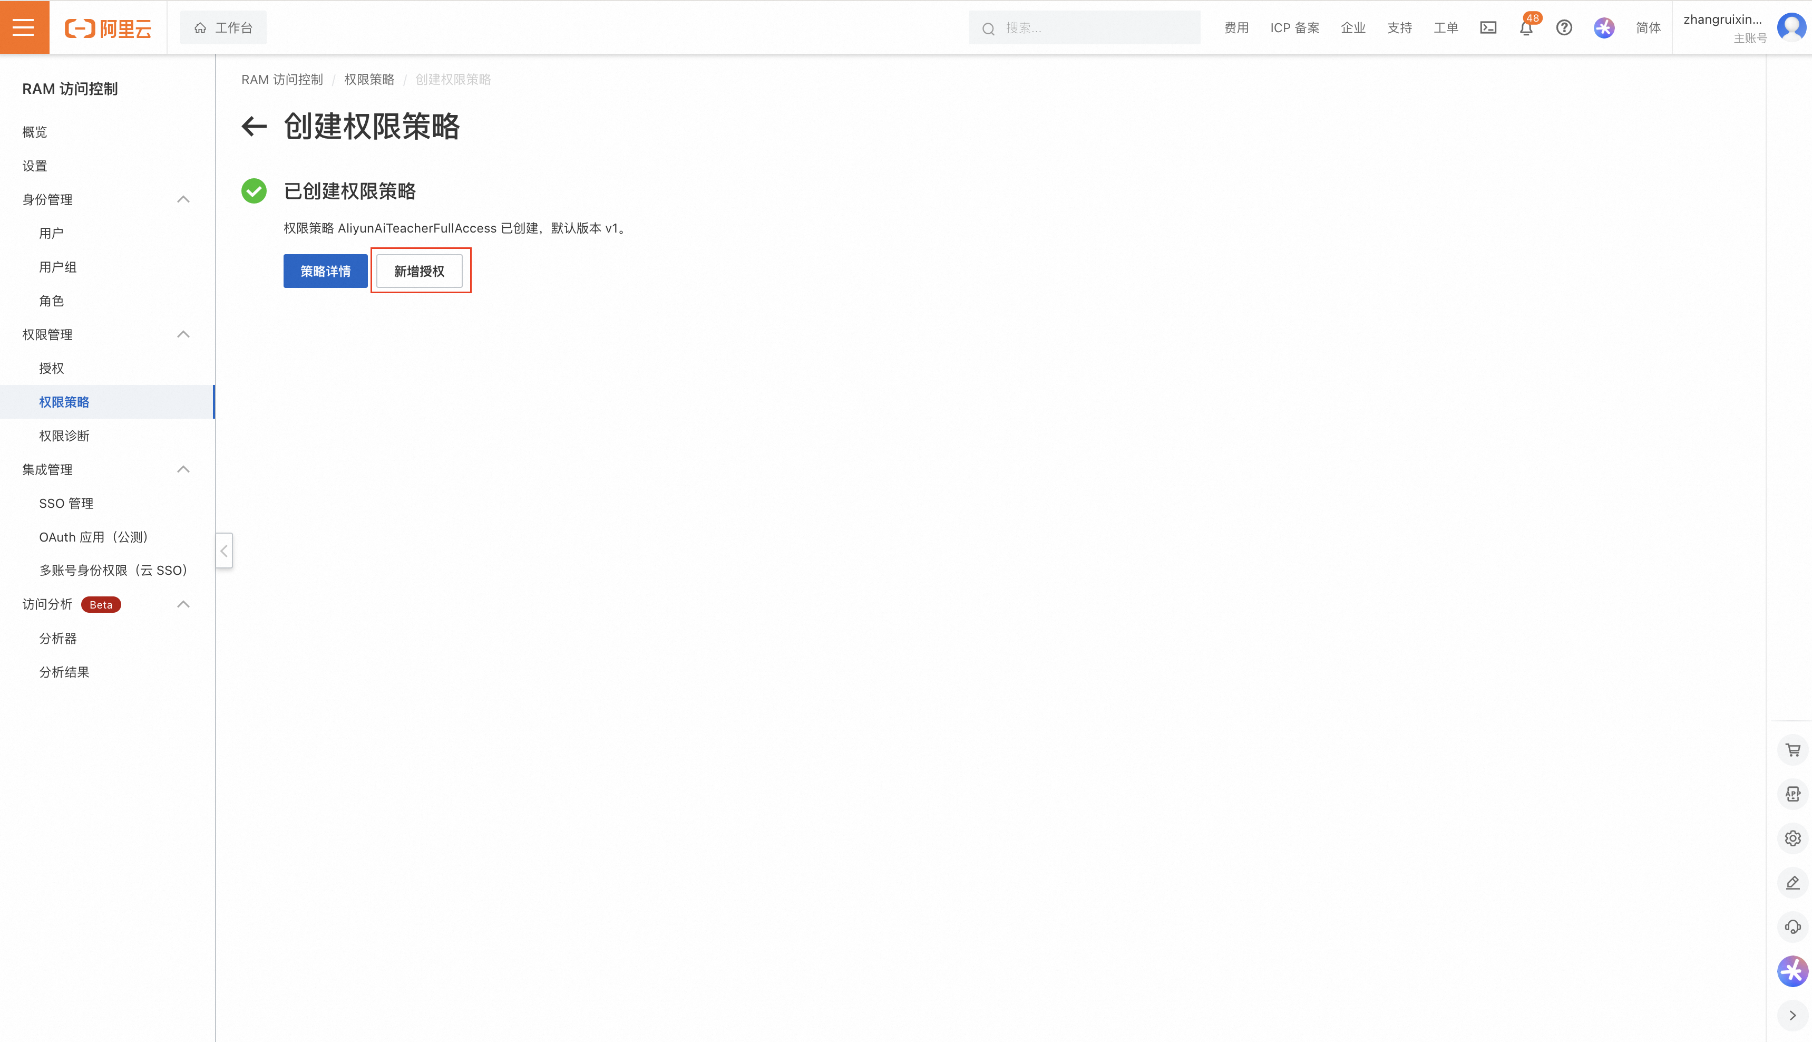
Task: Open the customer service headset icon
Action: [x=1792, y=927]
